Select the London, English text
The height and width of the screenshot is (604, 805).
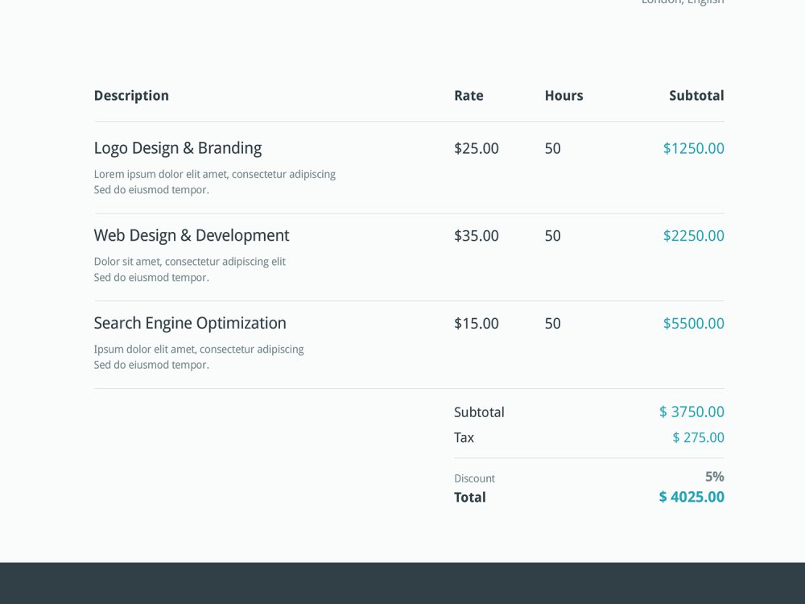682,3
